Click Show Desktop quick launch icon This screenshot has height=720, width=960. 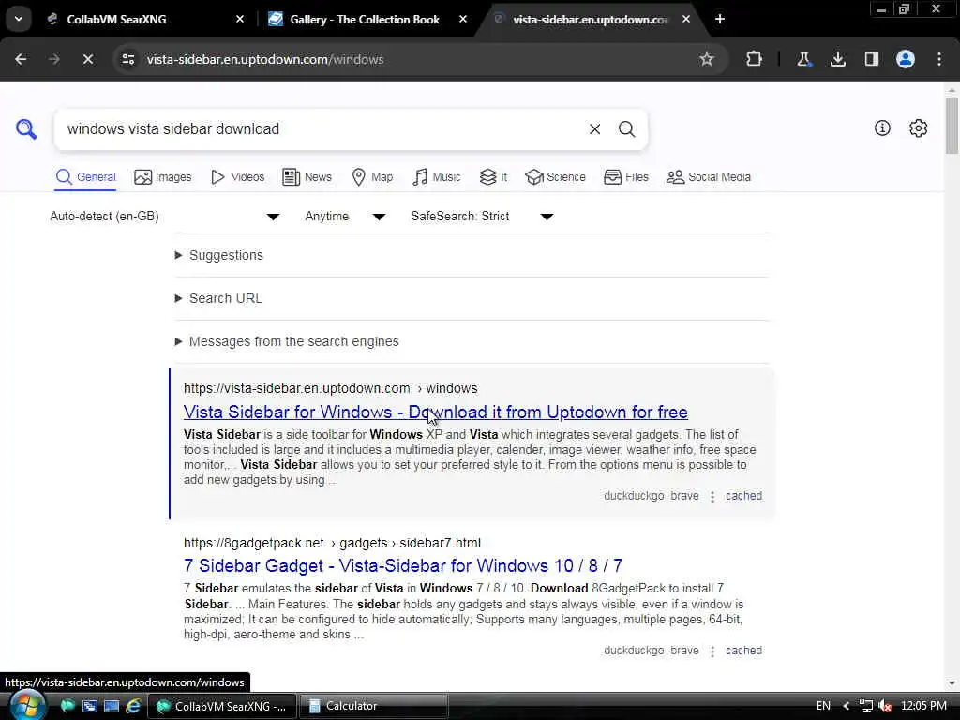pyautogui.click(x=112, y=706)
